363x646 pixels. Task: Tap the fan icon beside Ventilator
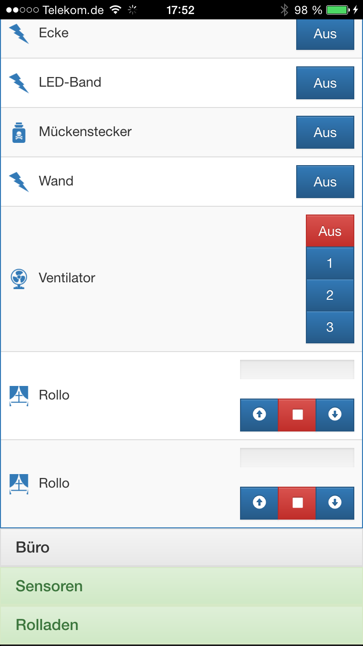click(x=19, y=279)
